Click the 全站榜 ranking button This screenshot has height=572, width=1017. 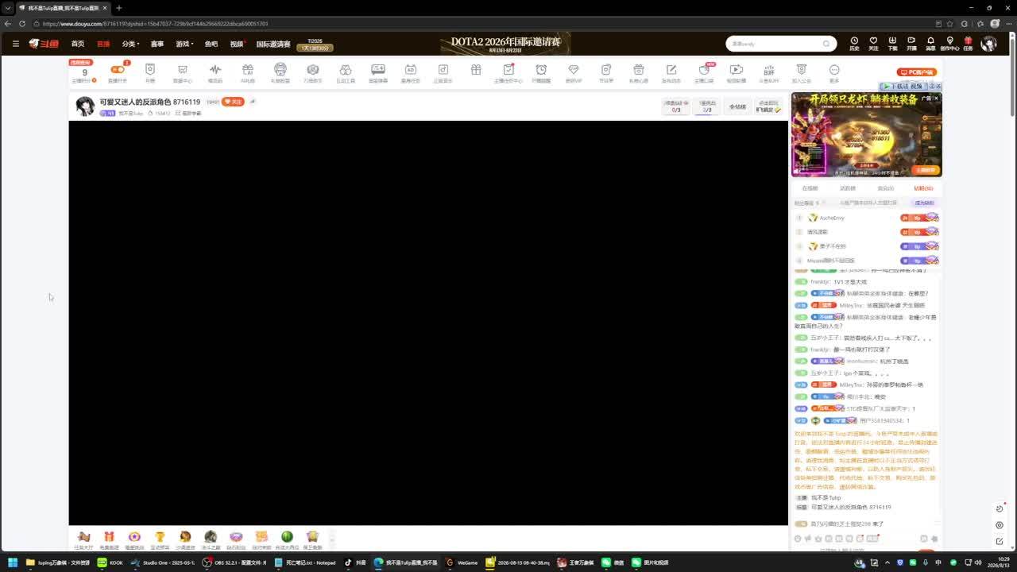tap(737, 106)
